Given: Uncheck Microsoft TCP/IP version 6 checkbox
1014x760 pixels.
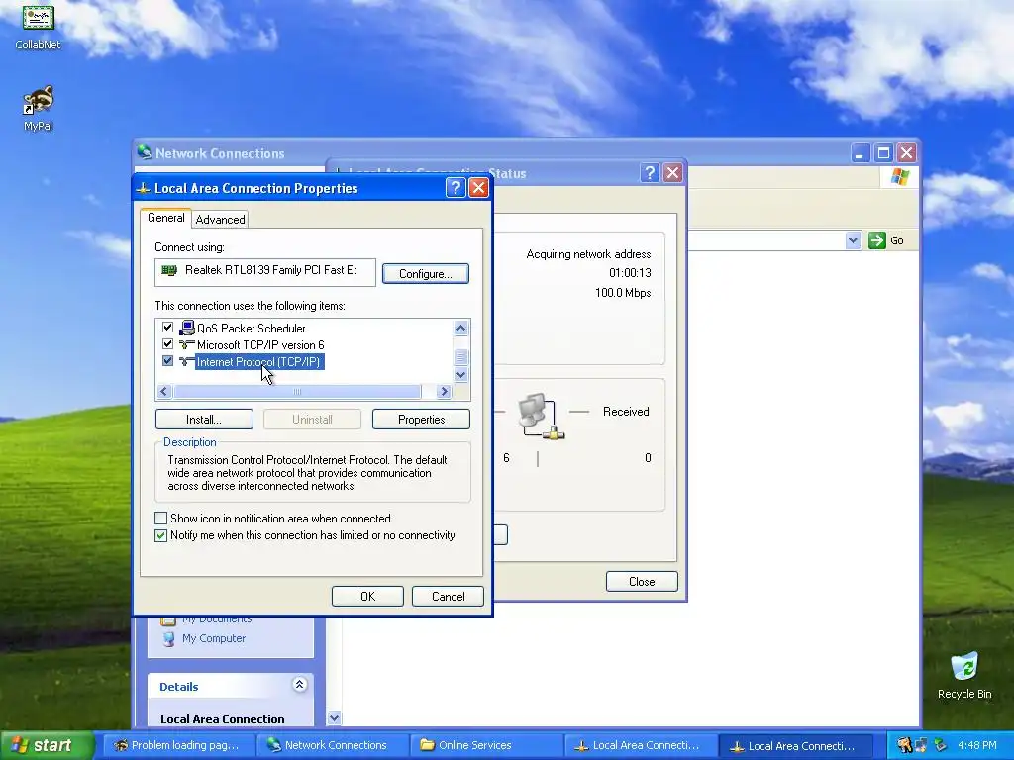Looking at the screenshot, I should (x=167, y=343).
